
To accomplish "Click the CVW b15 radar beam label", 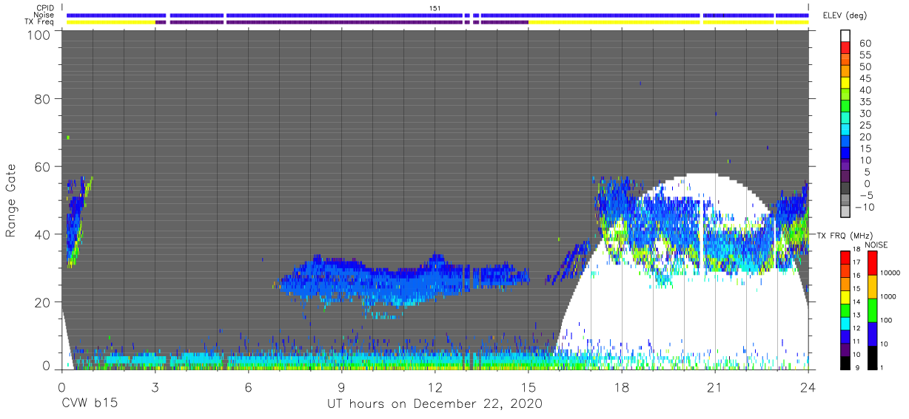I will [x=89, y=404].
